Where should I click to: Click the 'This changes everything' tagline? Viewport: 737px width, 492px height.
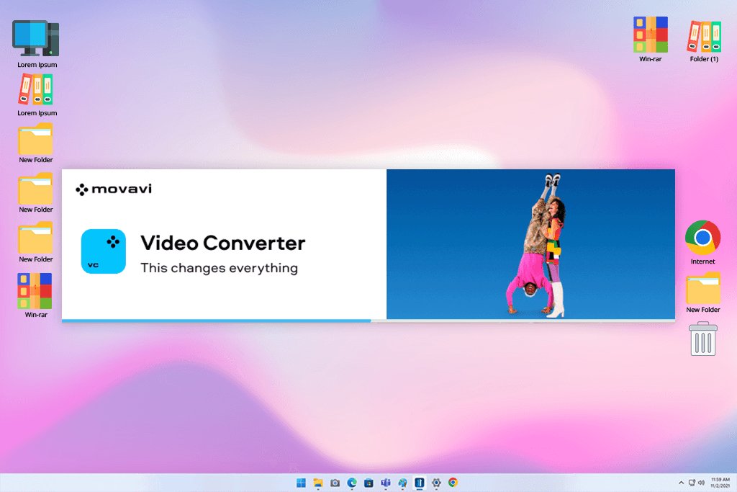point(219,268)
